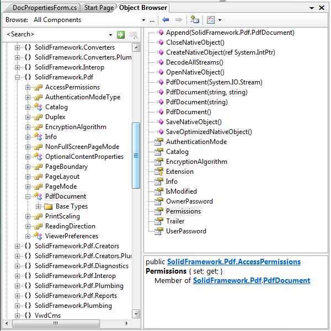
Task: Select ReadingDirection in the tree
Action: pyautogui.click(x=70, y=226)
